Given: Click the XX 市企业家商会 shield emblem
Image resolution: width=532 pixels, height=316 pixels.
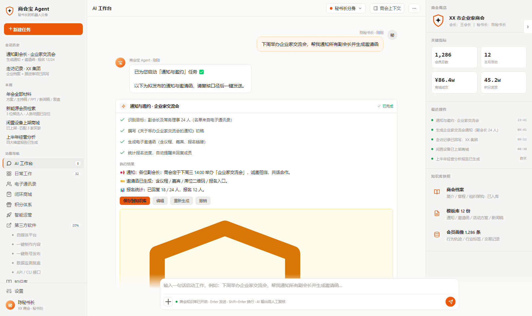Looking at the screenshot, I should click(x=438, y=21).
